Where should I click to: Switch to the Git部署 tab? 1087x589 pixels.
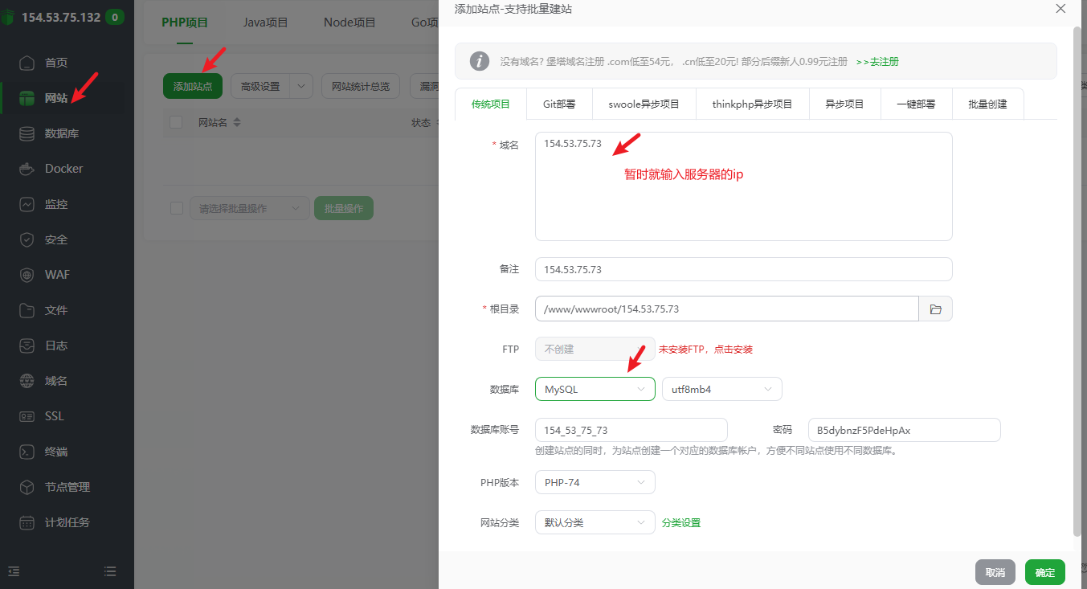point(559,104)
